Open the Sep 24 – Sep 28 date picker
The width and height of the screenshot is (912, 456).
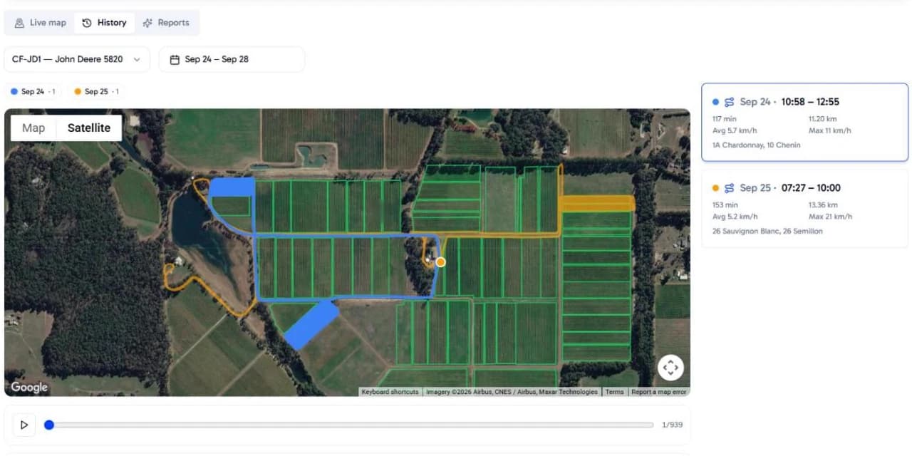point(232,59)
